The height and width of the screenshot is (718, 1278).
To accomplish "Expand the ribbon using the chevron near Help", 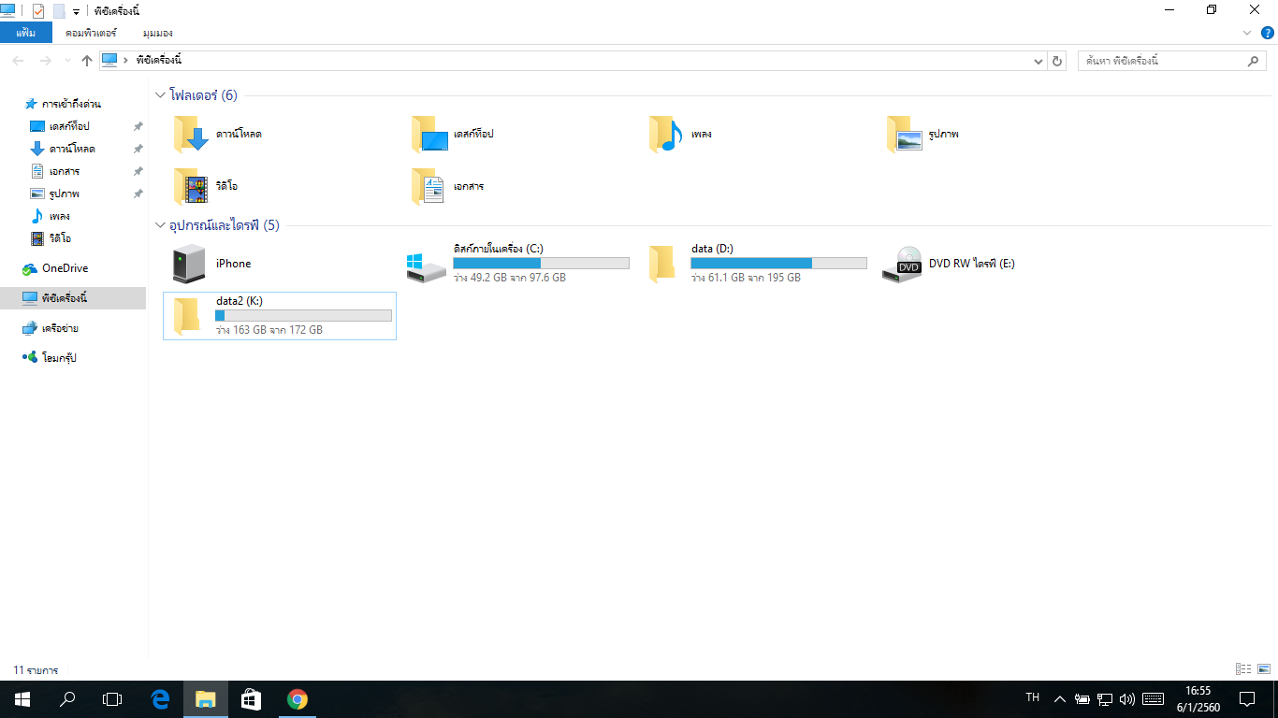I will 1246,33.
